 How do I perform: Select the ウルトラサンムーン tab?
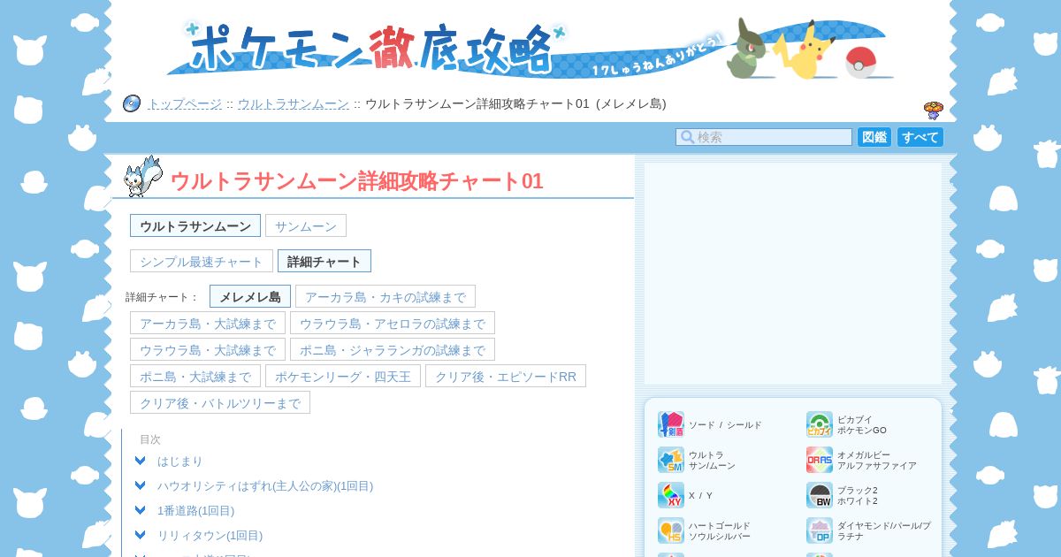point(195,225)
